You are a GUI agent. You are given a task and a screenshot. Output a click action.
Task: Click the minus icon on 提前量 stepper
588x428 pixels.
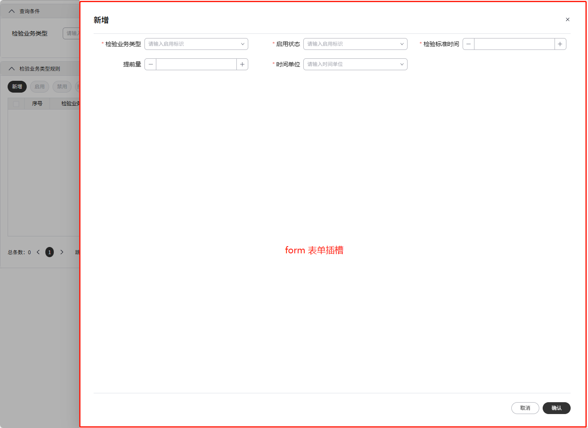tap(150, 64)
